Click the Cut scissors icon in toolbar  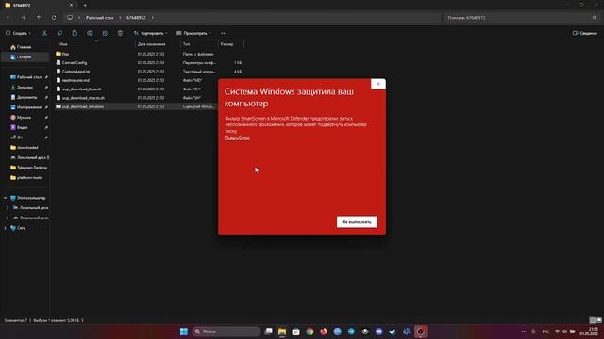click(x=44, y=34)
